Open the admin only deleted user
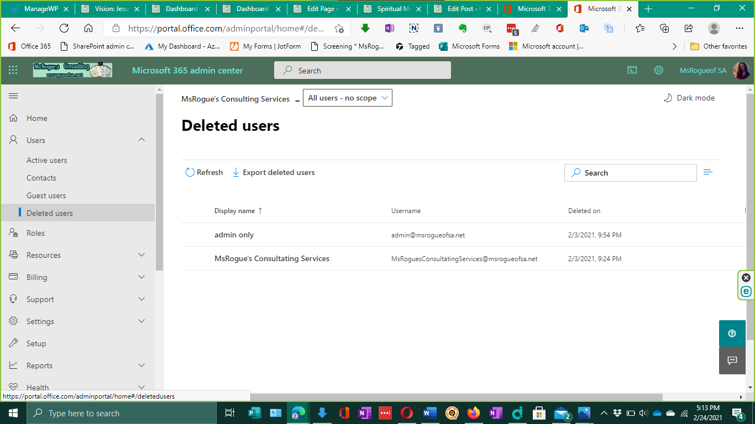 pyautogui.click(x=234, y=235)
